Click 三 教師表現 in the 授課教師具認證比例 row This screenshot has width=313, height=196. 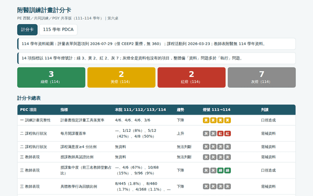30,157
